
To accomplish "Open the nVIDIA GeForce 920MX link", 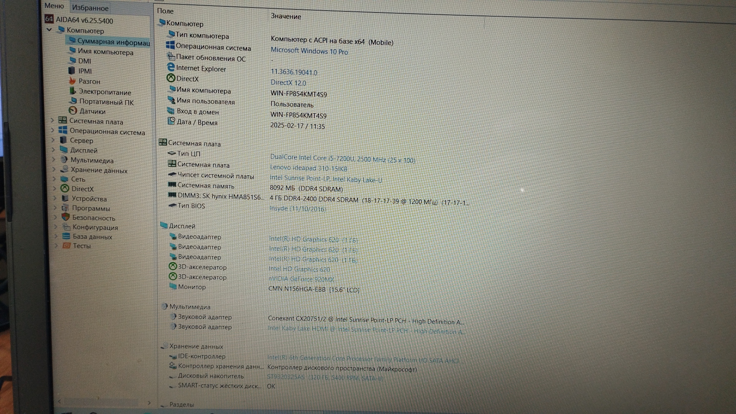I will click(301, 279).
